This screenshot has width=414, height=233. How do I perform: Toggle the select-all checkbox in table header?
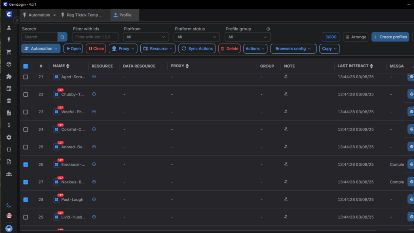[25, 66]
